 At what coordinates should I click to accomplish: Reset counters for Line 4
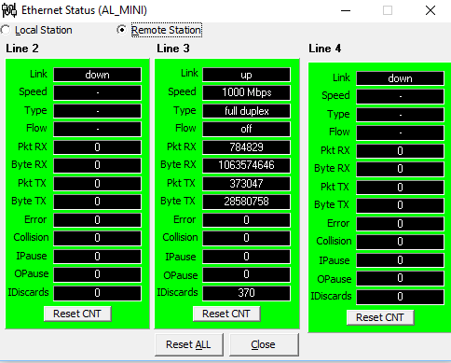tap(380, 317)
